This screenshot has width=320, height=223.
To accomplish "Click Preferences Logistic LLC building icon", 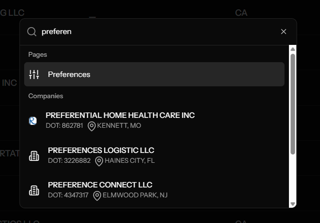I will coord(34,156).
